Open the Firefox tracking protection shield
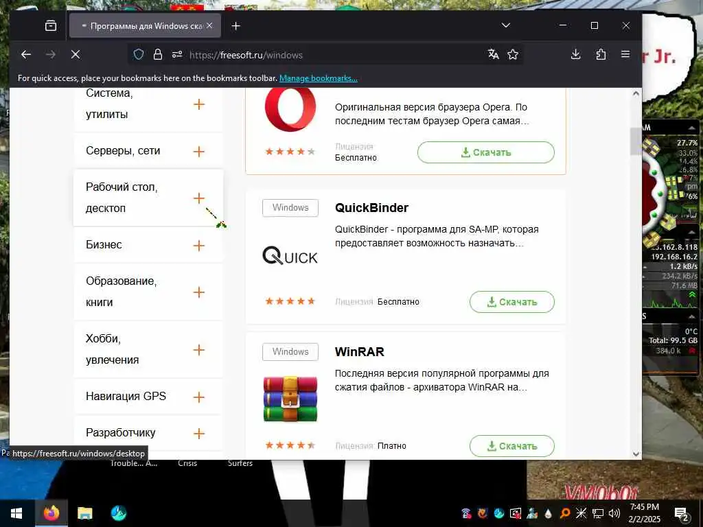Viewport: 703px width, 527px height. (139, 55)
